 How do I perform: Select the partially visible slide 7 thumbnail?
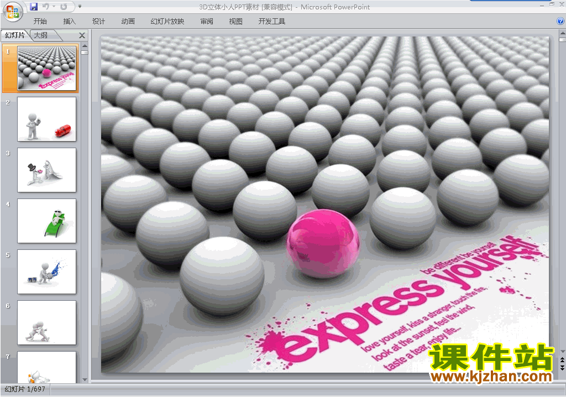pyautogui.click(x=47, y=367)
